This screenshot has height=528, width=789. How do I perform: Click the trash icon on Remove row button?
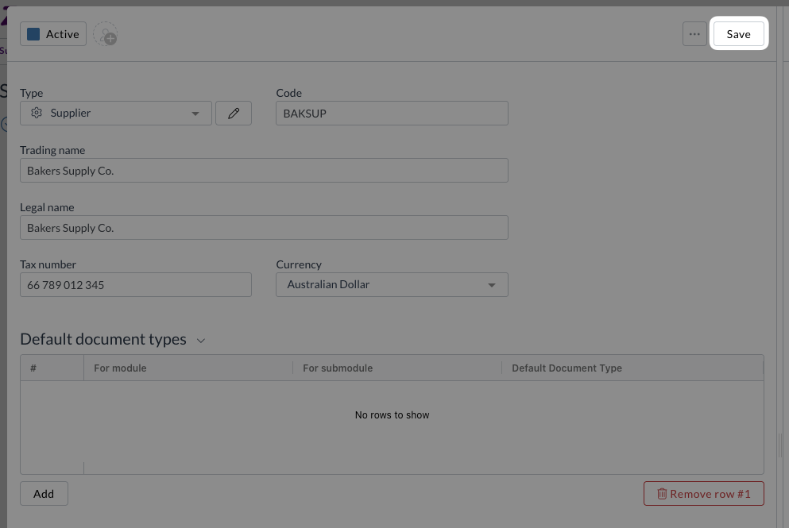coord(661,494)
